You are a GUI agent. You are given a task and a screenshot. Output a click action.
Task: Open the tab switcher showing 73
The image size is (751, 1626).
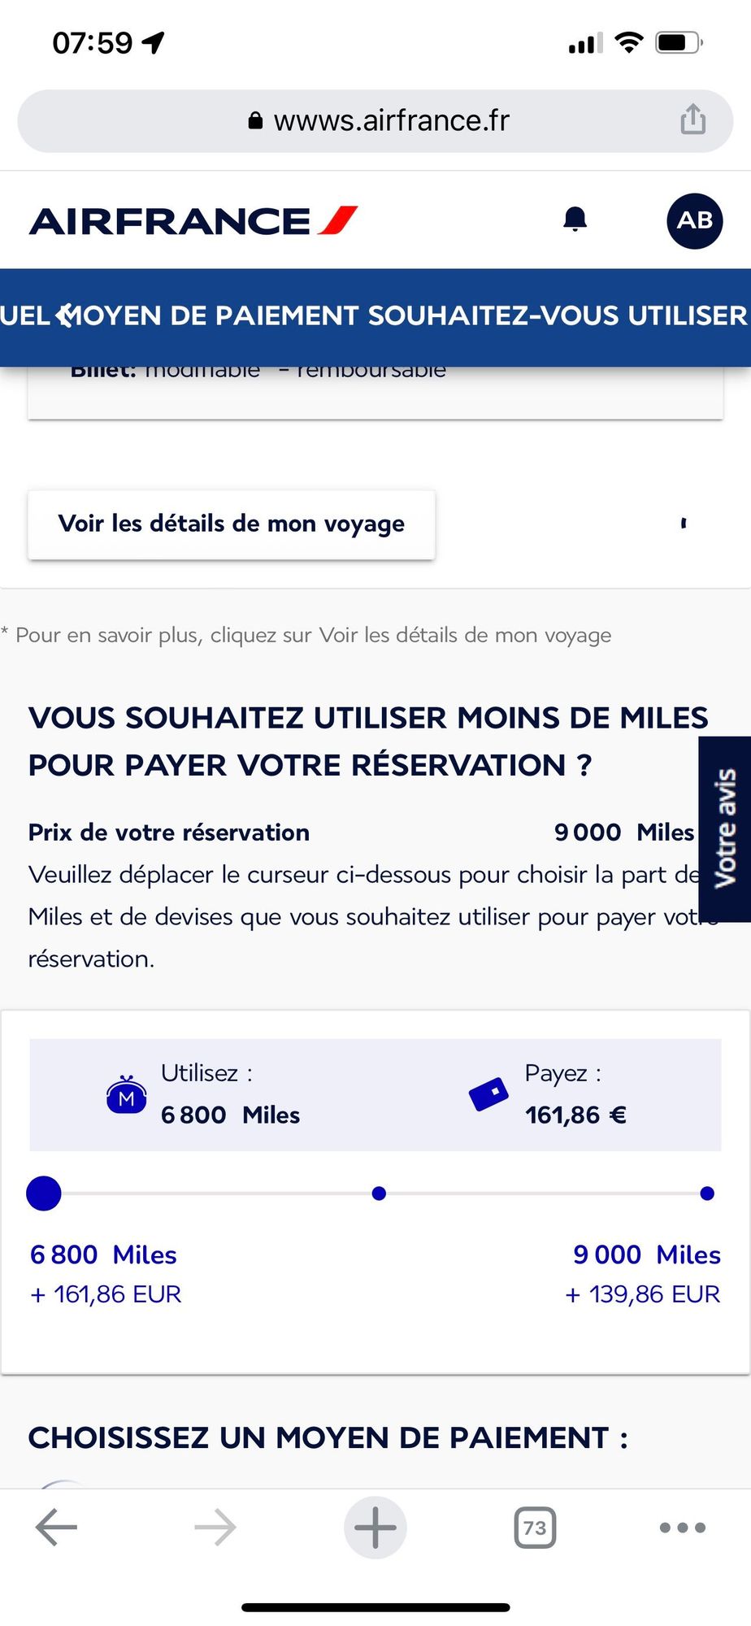click(x=535, y=1528)
